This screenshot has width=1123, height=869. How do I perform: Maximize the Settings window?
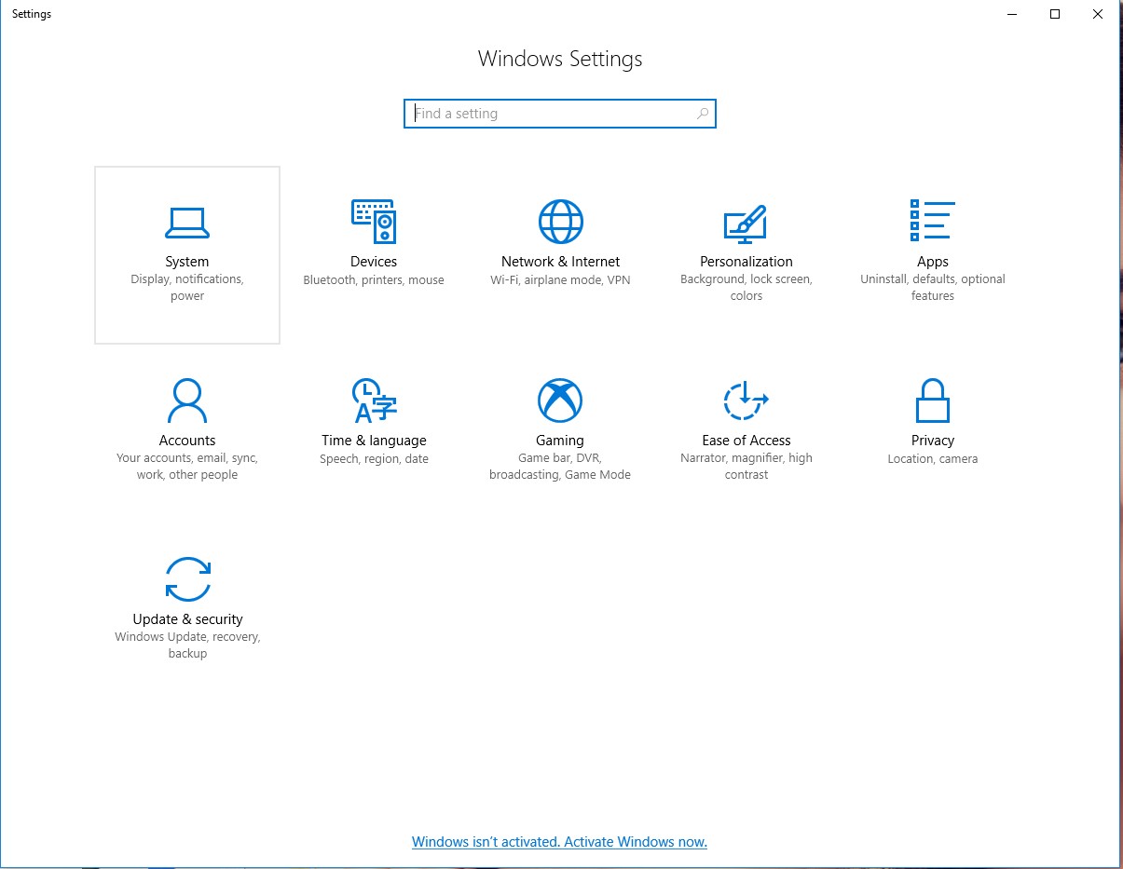click(1055, 14)
